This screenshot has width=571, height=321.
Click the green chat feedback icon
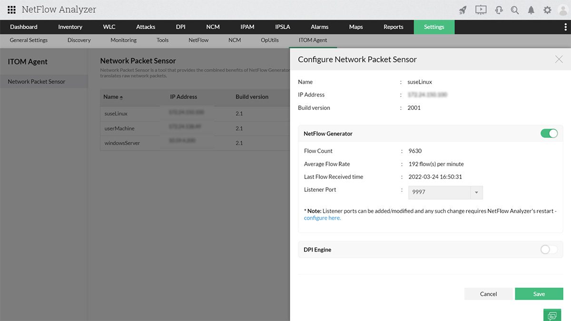[552, 315]
